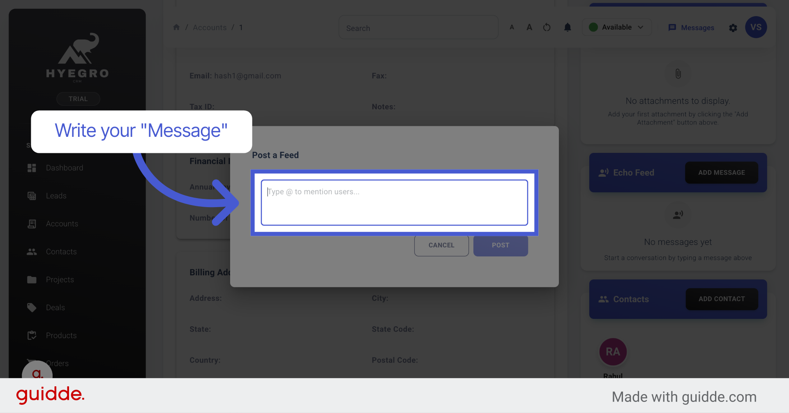
Task: Click the session timer reset icon
Action: [x=547, y=27]
